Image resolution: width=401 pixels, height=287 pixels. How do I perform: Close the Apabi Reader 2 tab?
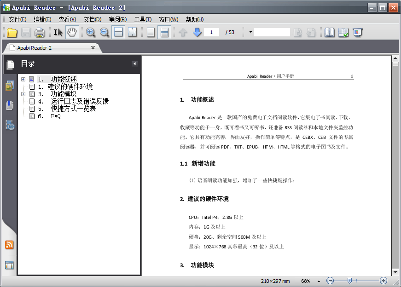[x=93, y=48]
